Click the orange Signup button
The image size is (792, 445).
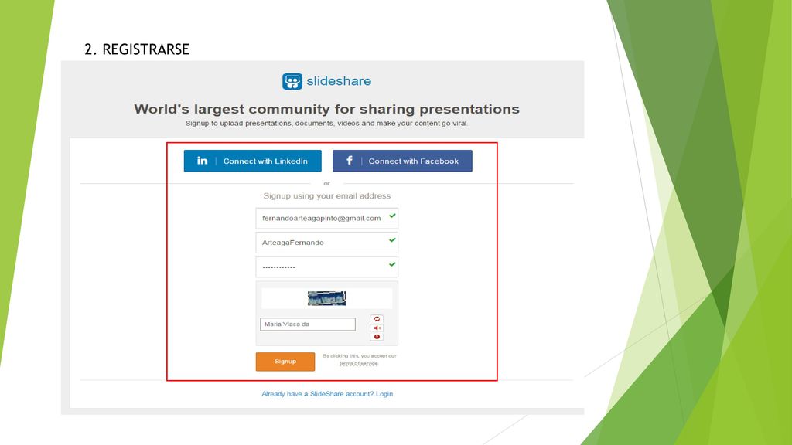click(285, 362)
